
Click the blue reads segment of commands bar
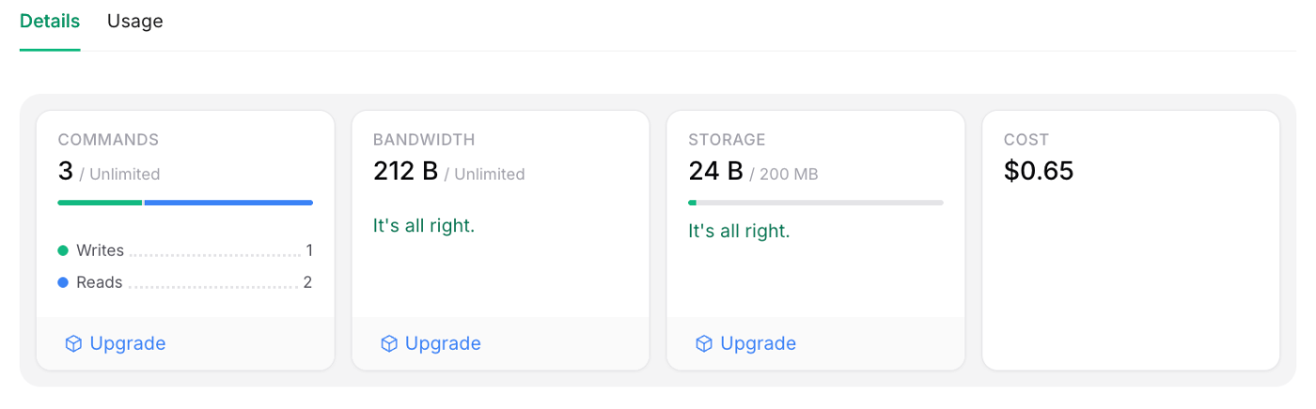[x=228, y=202]
